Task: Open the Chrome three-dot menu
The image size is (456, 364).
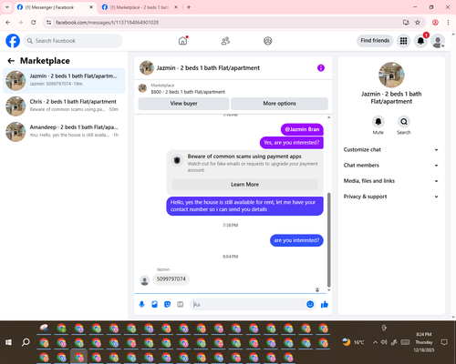Action: coord(448,22)
